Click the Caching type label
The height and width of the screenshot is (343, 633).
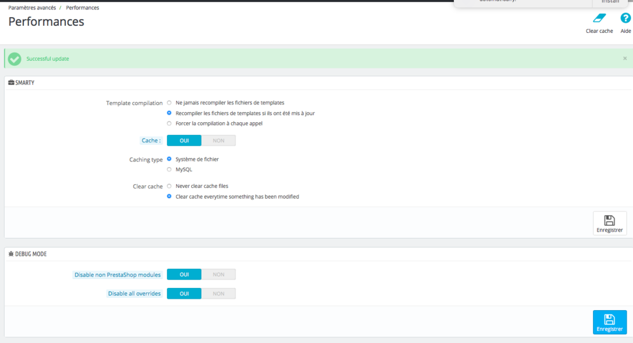click(146, 160)
